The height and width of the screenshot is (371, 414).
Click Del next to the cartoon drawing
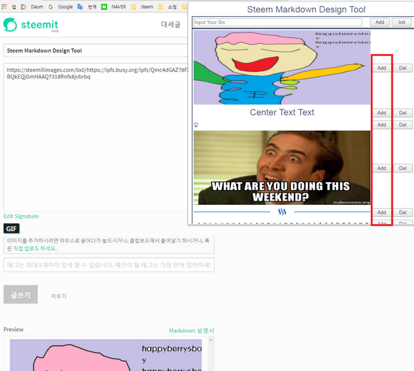tap(403, 68)
